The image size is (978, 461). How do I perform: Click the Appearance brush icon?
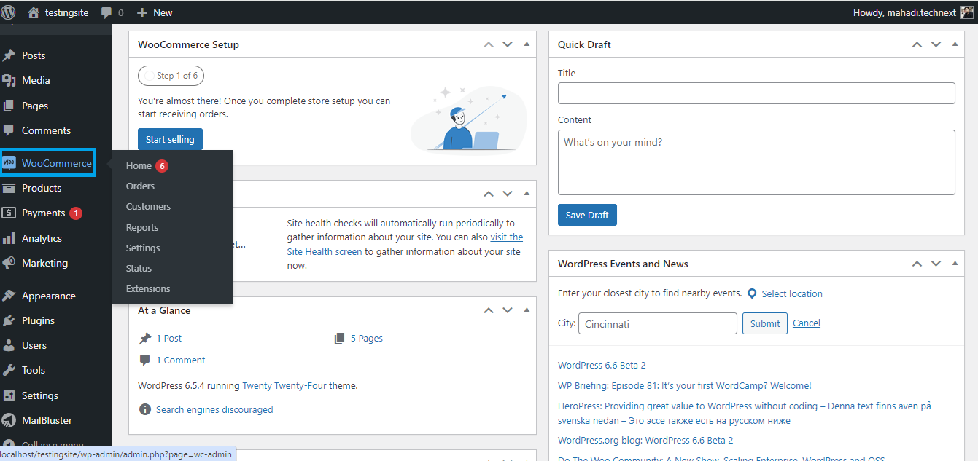pos(9,296)
